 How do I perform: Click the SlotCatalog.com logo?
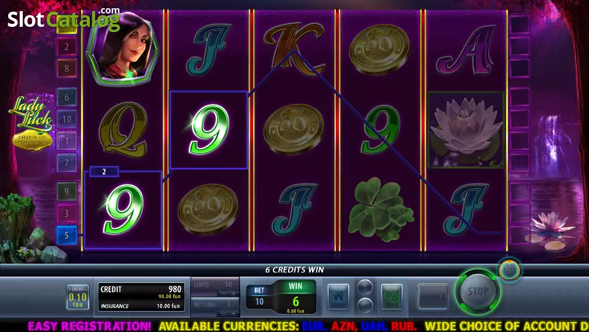(x=64, y=19)
